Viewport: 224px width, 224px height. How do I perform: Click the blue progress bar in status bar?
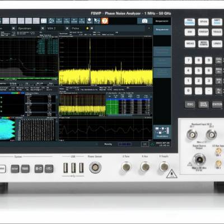[125, 144]
